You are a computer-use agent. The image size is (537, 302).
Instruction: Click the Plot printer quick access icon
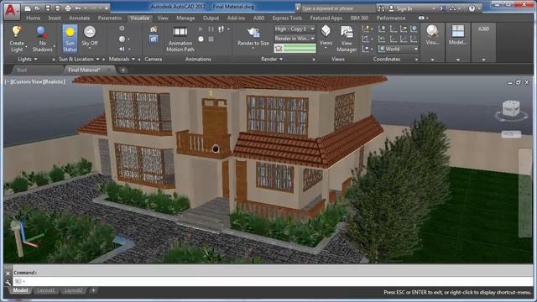(68, 8)
